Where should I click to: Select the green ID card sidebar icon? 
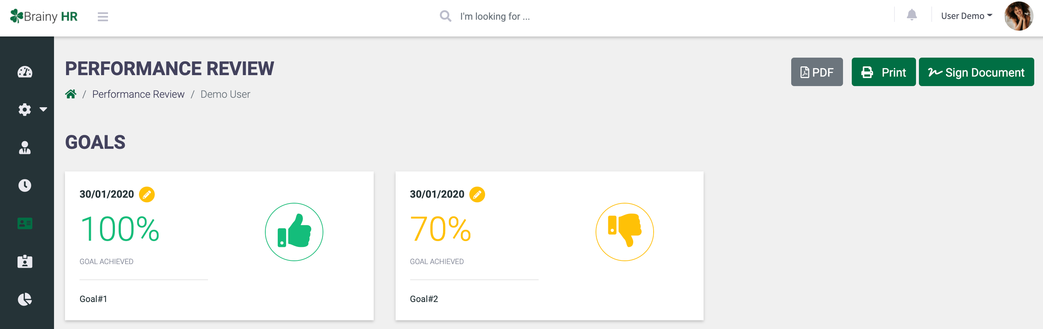point(25,223)
